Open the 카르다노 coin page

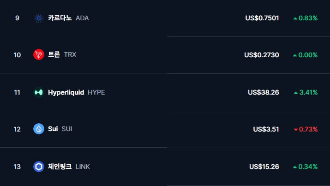click(x=60, y=18)
